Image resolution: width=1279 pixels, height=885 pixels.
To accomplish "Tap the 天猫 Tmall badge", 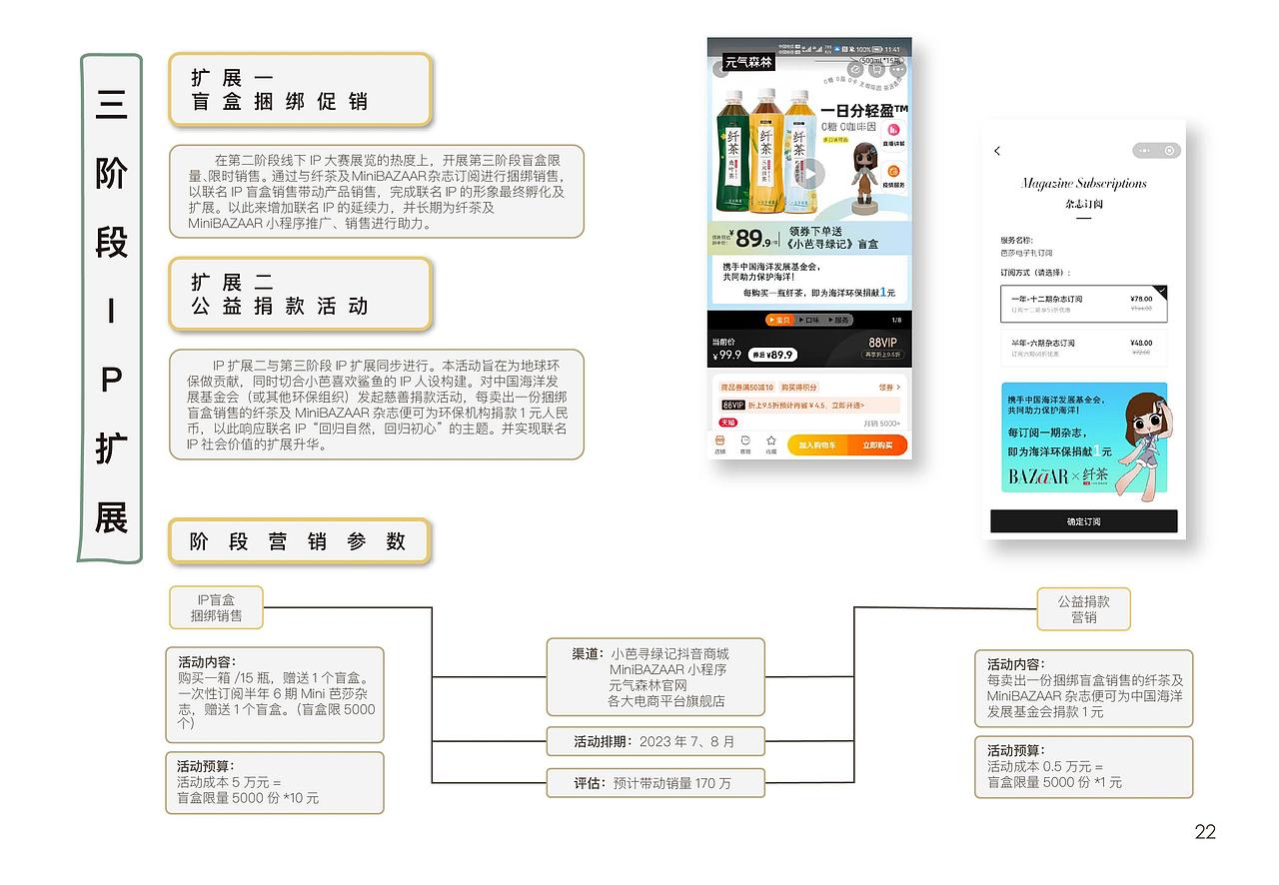I will tap(726, 423).
